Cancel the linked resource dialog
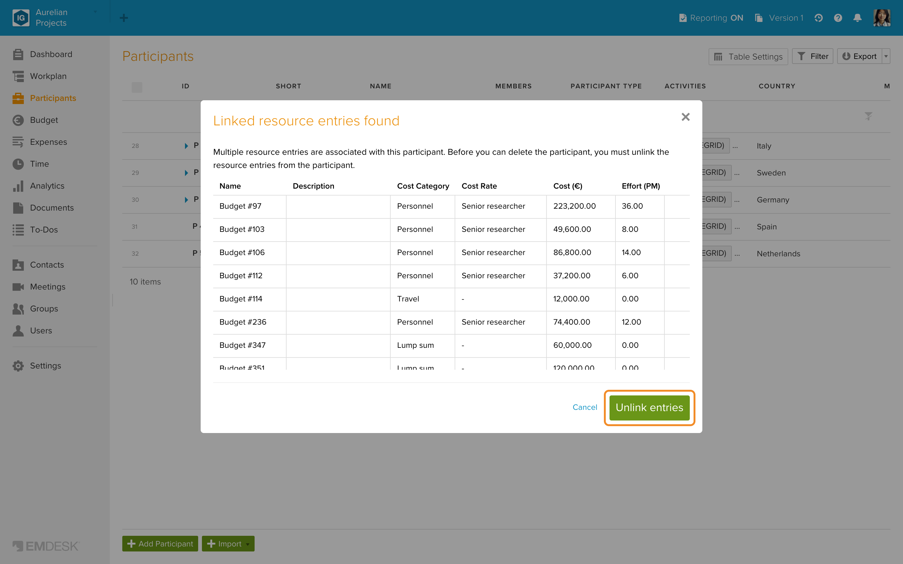Viewport: 903px width, 564px height. click(585, 407)
